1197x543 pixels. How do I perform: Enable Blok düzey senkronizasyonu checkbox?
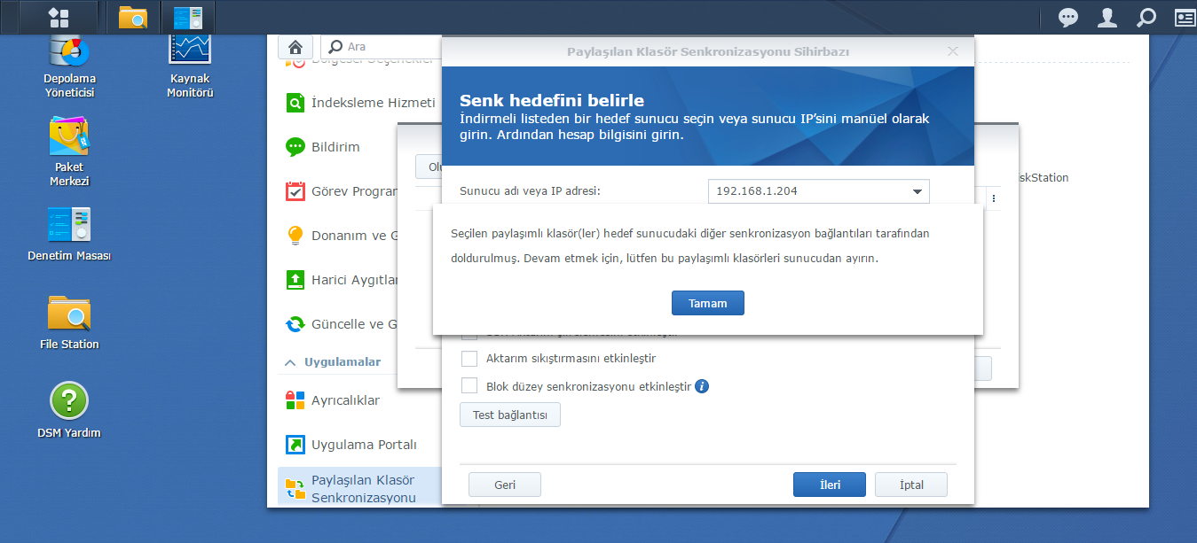coord(469,386)
